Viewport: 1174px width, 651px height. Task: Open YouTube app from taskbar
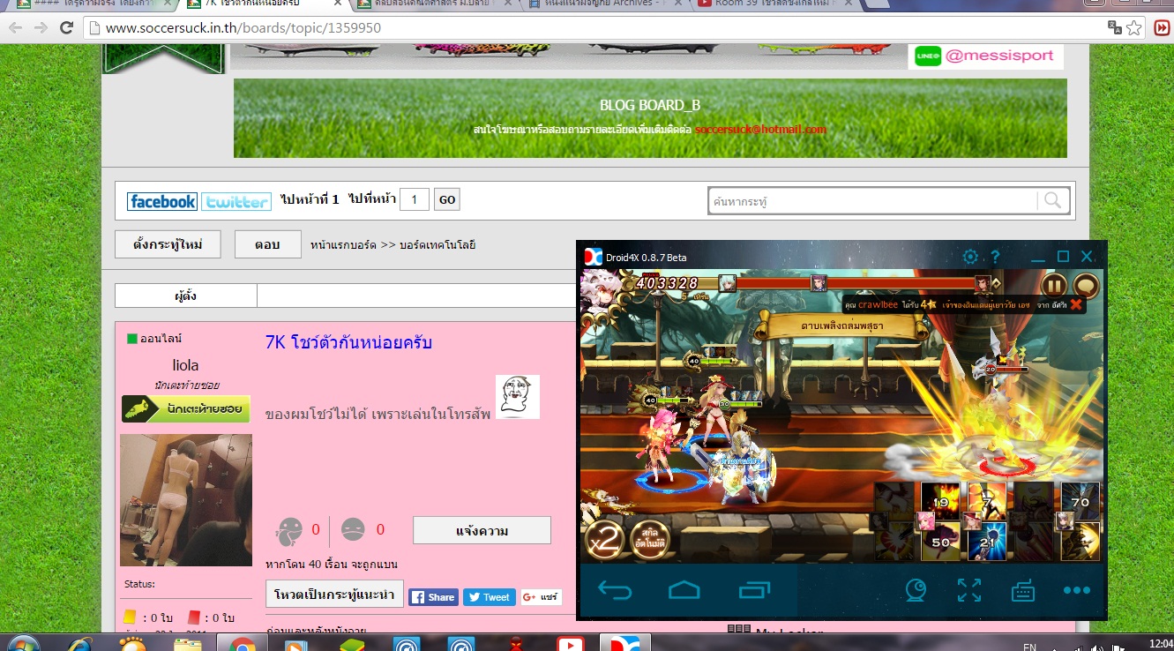(x=570, y=643)
